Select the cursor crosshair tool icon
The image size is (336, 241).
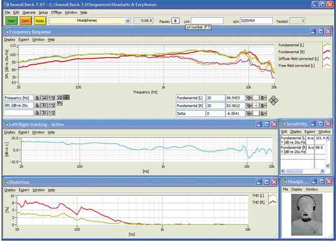66,97
